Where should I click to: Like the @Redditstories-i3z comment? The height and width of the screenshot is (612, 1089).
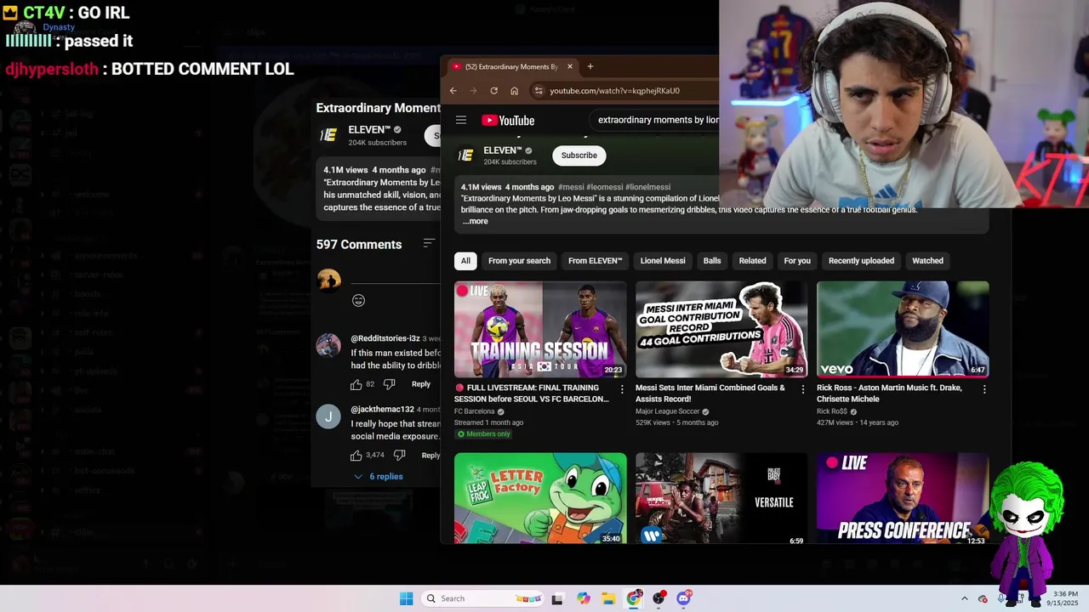(x=356, y=384)
